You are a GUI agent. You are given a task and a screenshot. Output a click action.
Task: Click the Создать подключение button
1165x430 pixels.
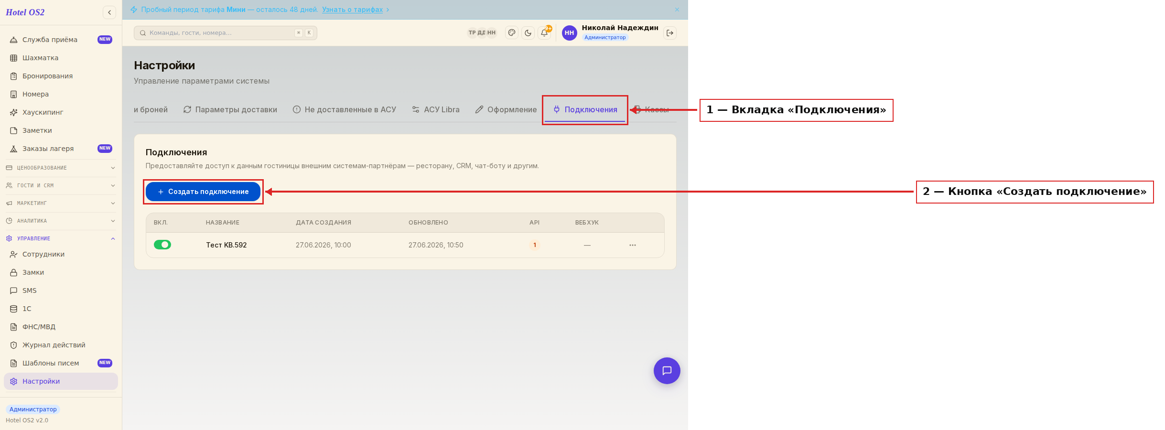click(x=203, y=192)
